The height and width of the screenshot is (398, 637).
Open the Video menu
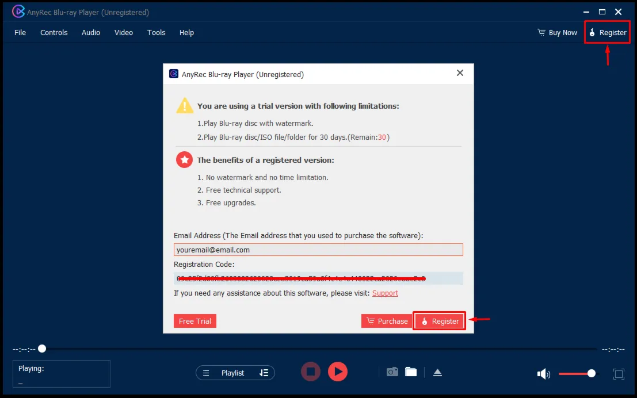coord(124,32)
